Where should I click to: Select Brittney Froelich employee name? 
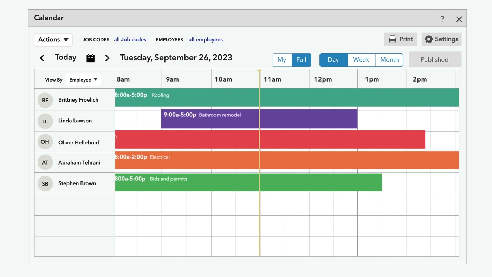pos(78,100)
